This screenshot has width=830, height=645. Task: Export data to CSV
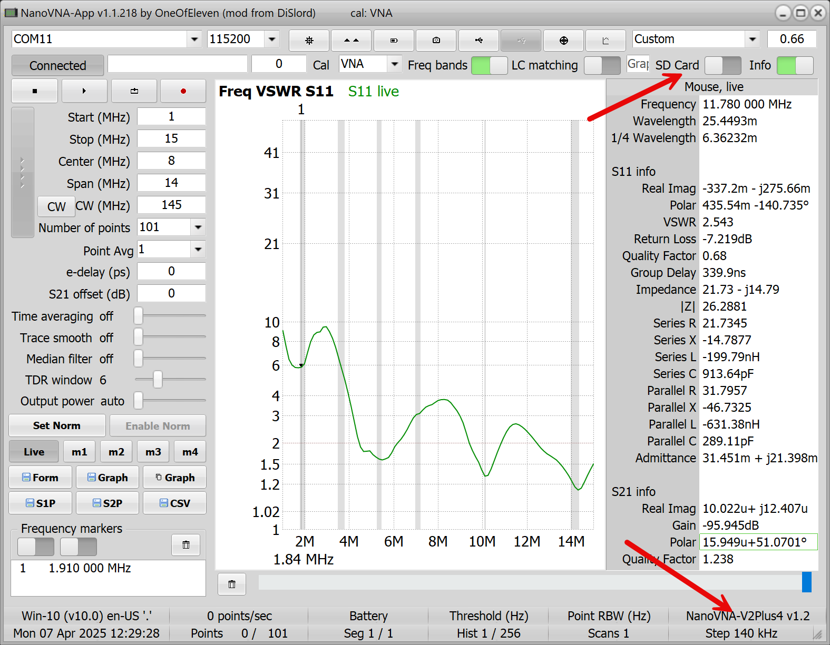click(174, 503)
